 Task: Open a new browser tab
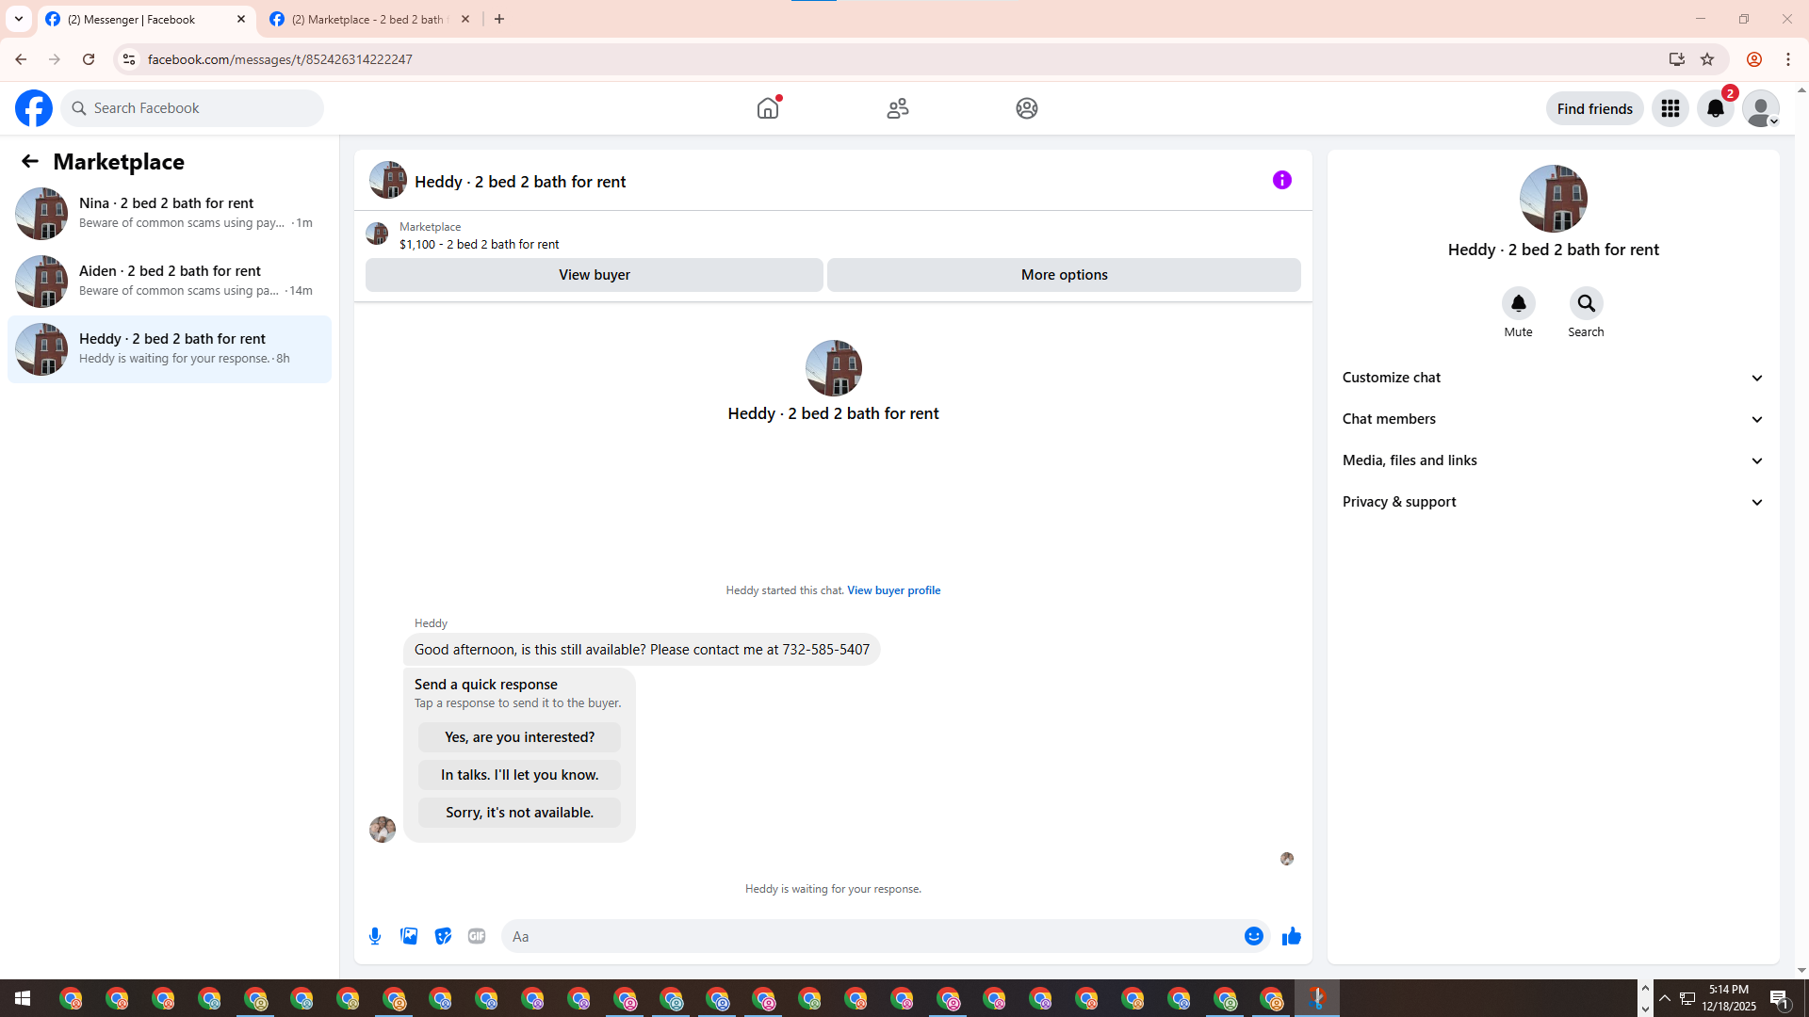(499, 19)
